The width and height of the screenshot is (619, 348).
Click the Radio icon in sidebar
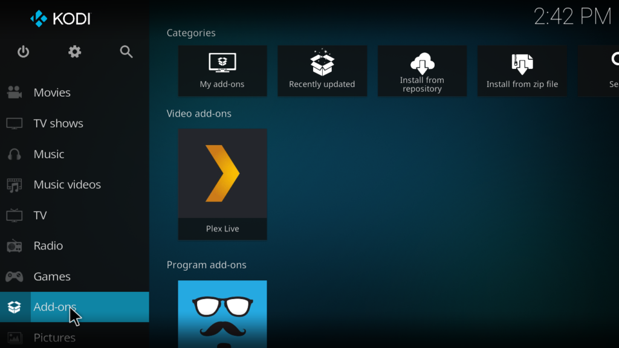[15, 246]
